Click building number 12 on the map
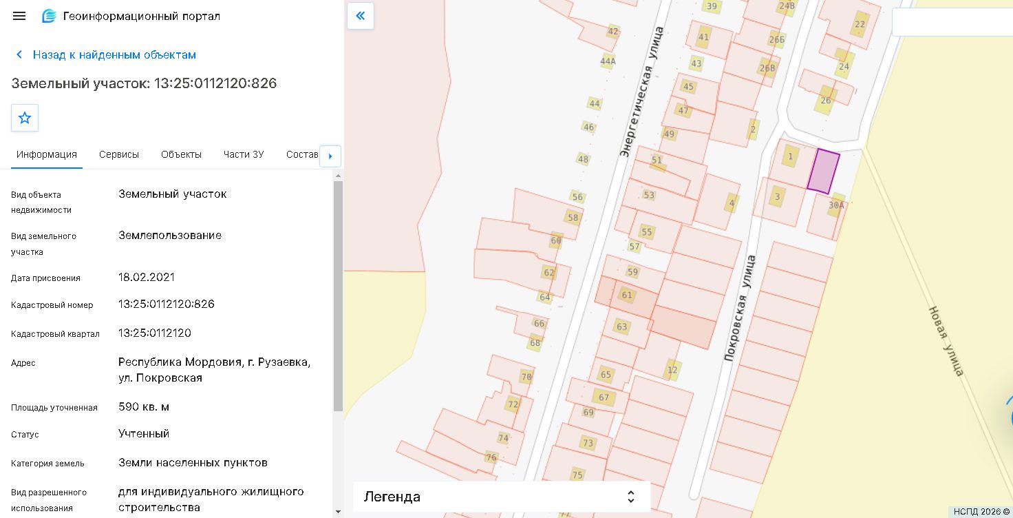The height and width of the screenshot is (518, 1013). [672, 369]
